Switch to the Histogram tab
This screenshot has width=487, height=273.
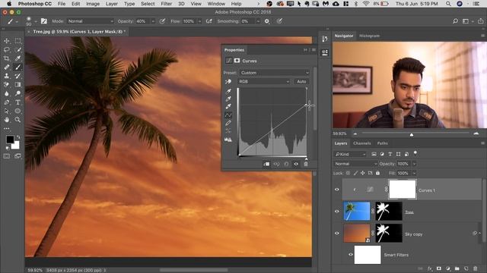coord(369,36)
